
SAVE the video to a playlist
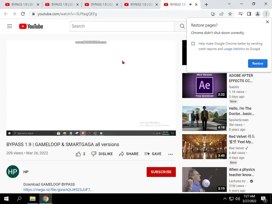(x=153, y=154)
